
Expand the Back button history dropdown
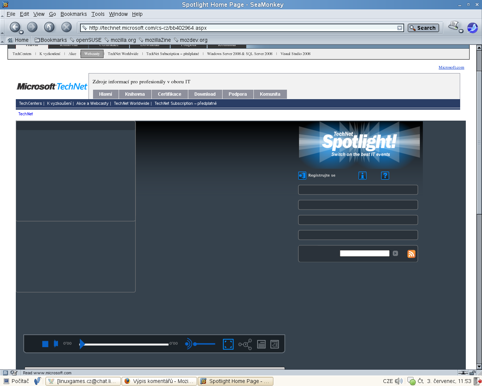pos(21,32)
